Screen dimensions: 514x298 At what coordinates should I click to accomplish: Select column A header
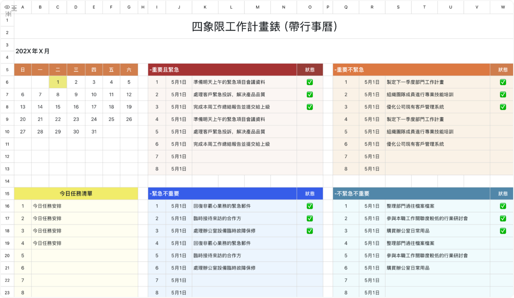pyautogui.click(x=23, y=7)
